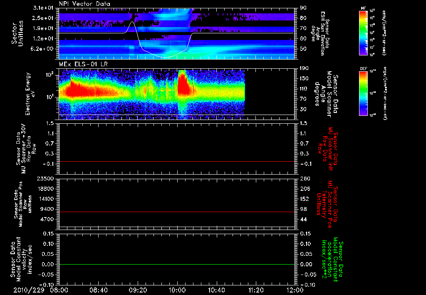Click the NF color scale bar
This screenshot has width=426, height=295.
tap(363, 32)
